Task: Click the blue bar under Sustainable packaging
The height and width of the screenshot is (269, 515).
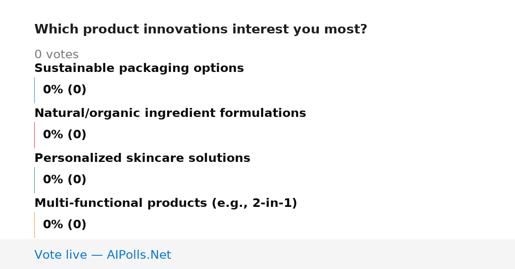Action: point(34,90)
